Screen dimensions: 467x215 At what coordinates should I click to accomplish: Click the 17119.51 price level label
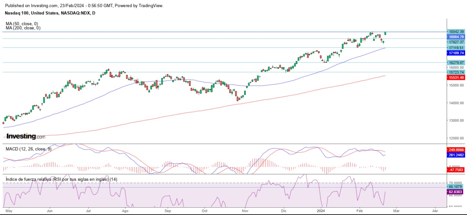pyautogui.click(x=456, y=48)
